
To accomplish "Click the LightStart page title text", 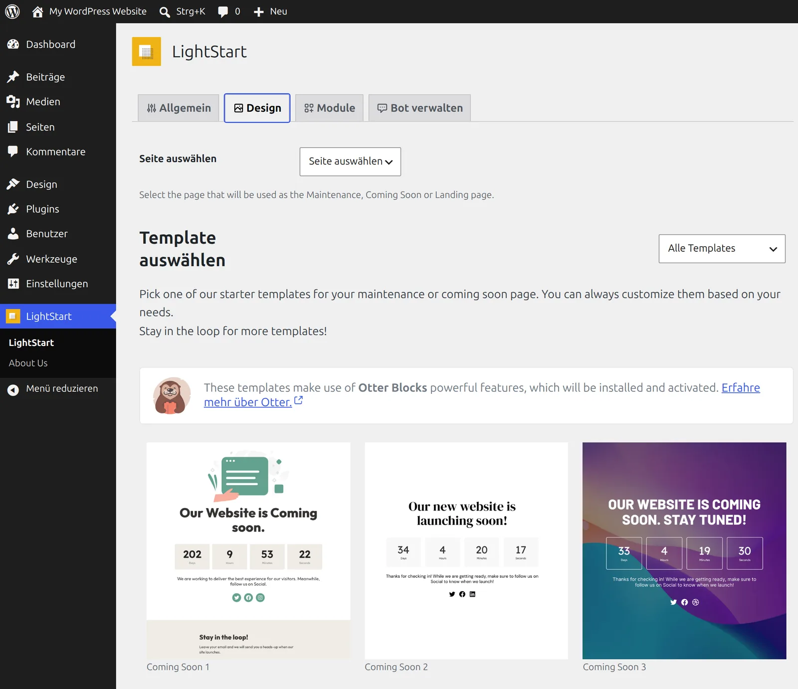I will point(209,52).
